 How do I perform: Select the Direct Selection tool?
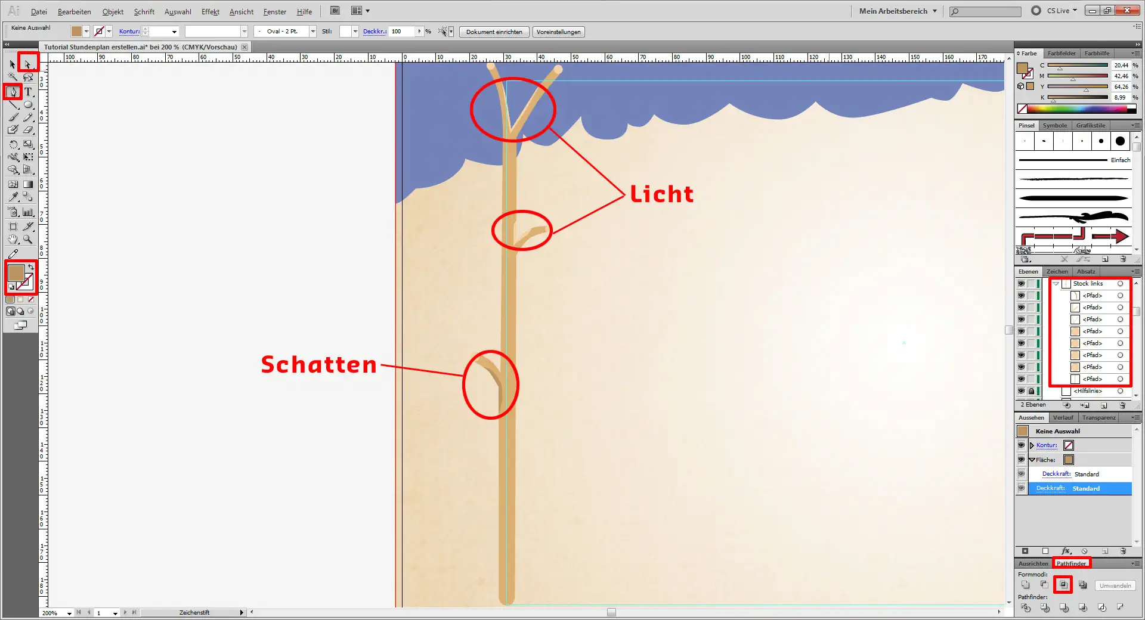pyautogui.click(x=27, y=64)
